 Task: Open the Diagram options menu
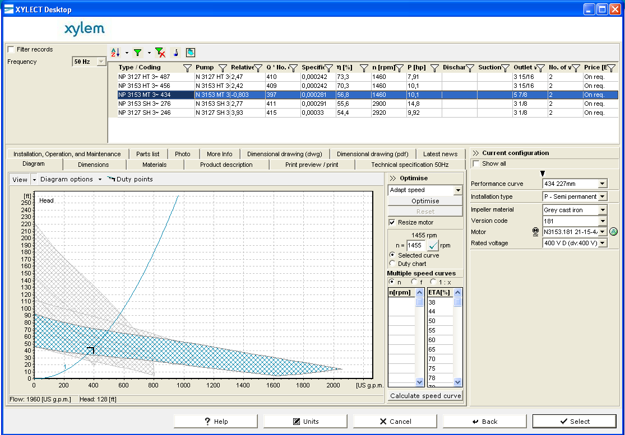(71, 179)
